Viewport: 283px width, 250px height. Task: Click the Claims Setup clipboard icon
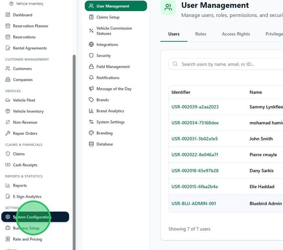91,17
